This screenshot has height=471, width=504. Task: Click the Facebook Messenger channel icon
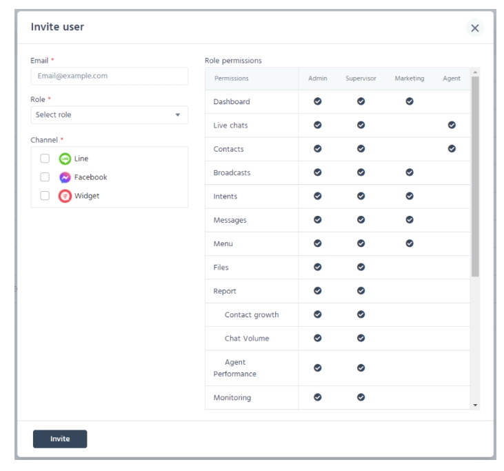tap(65, 177)
